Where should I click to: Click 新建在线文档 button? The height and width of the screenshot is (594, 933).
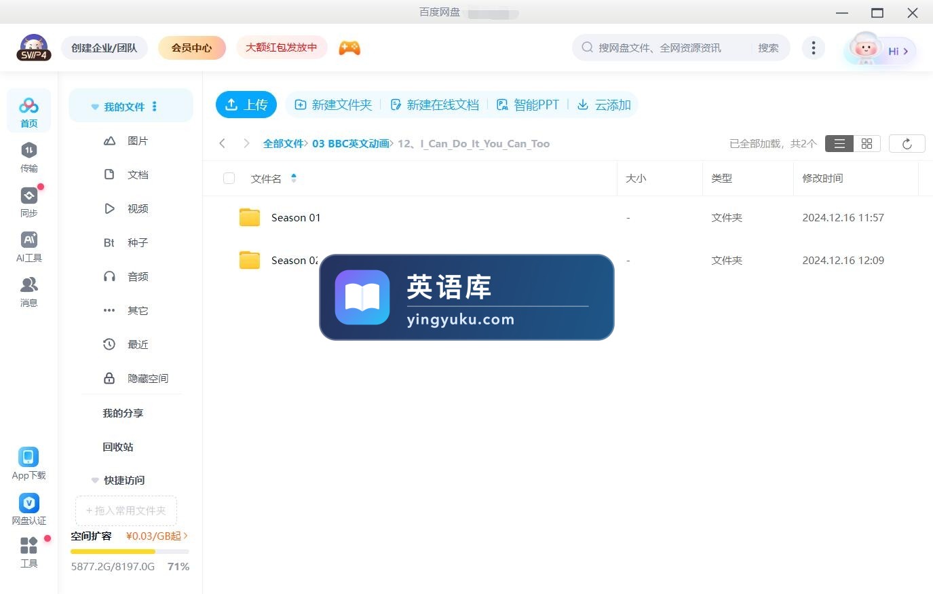click(434, 105)
